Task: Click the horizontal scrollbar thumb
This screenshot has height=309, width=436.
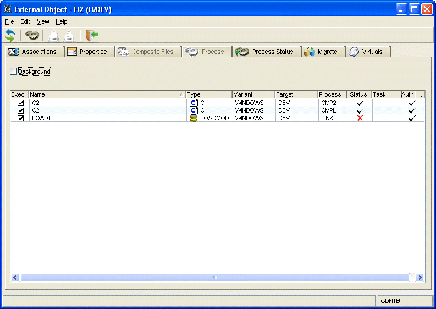Action: pyautogui.click(x=214, y=278)
